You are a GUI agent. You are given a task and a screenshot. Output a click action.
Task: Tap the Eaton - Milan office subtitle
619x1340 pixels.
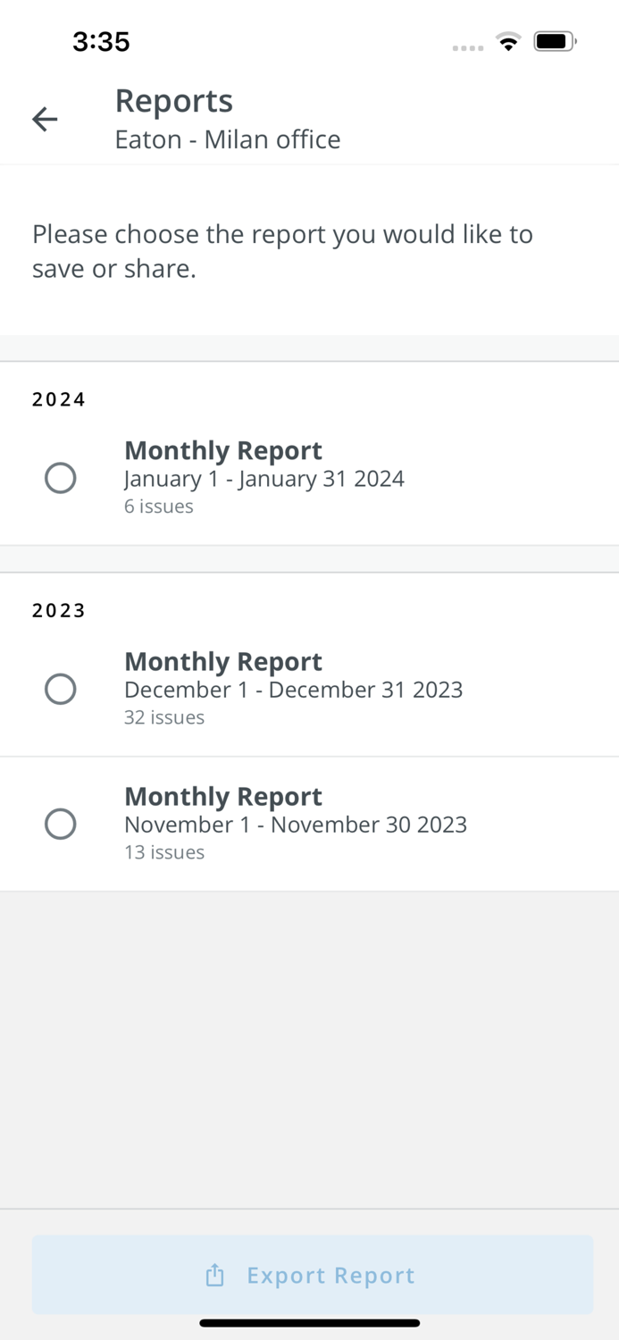(228, 139)
